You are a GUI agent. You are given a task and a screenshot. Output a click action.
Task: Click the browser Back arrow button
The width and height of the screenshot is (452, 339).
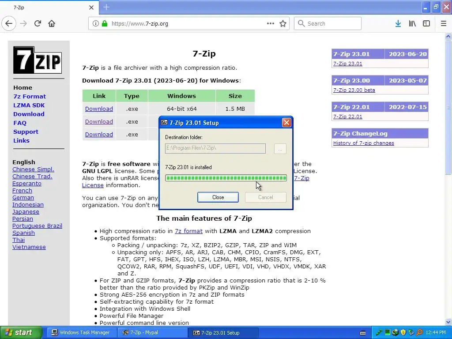[9, 23]
